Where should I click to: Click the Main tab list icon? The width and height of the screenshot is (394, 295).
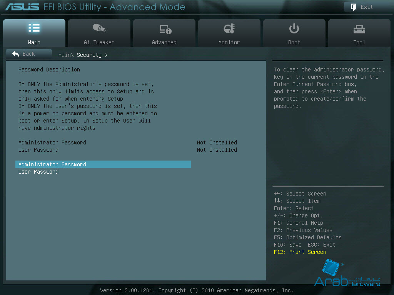(x=34, y=28)
